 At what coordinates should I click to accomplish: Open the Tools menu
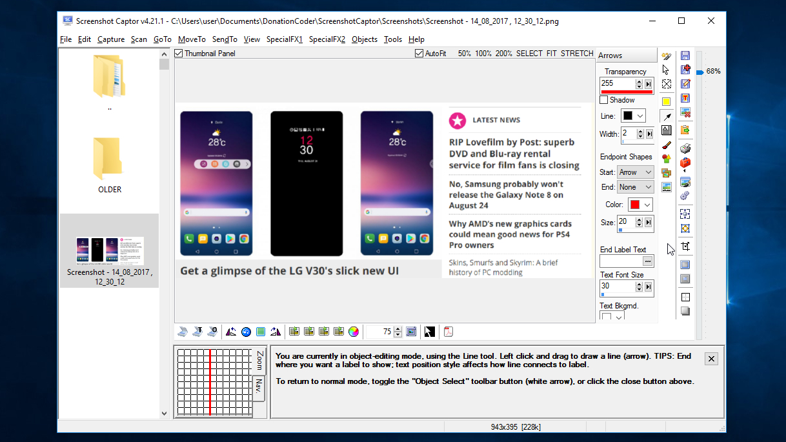click(393, 39)
